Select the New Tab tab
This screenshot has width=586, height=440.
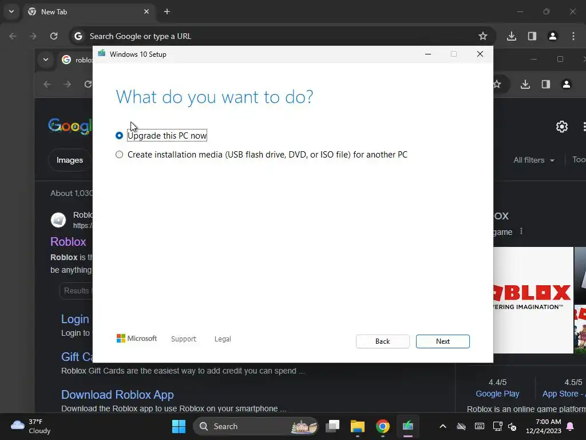click(x=90, y=11)
